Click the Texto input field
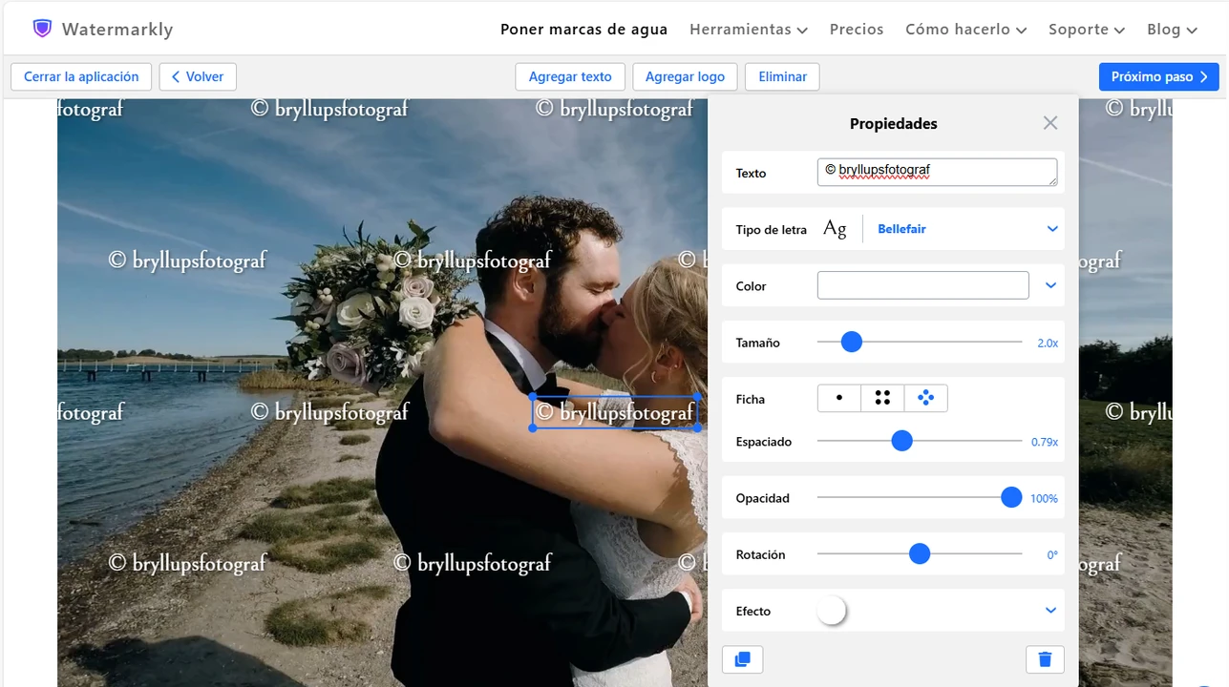 point(937,173)
